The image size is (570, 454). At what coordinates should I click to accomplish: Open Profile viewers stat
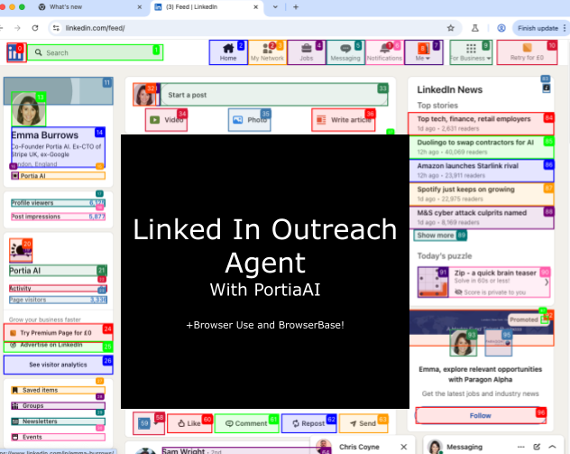point(58,203)
